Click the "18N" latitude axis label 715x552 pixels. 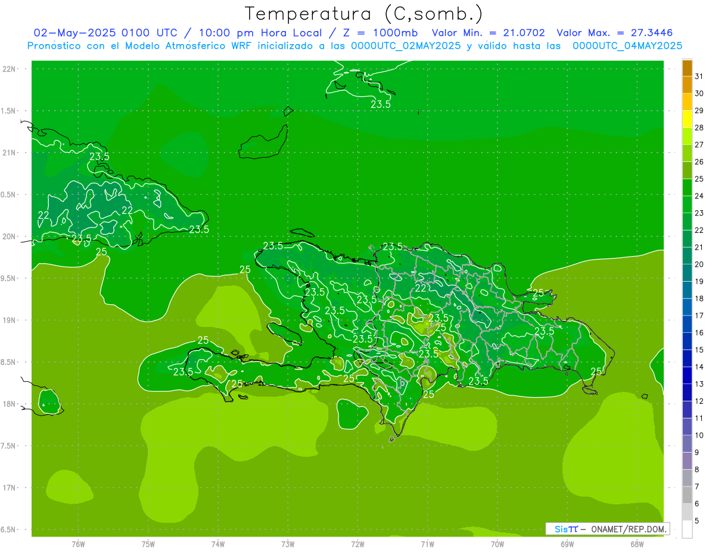click(x=8, y=404)
